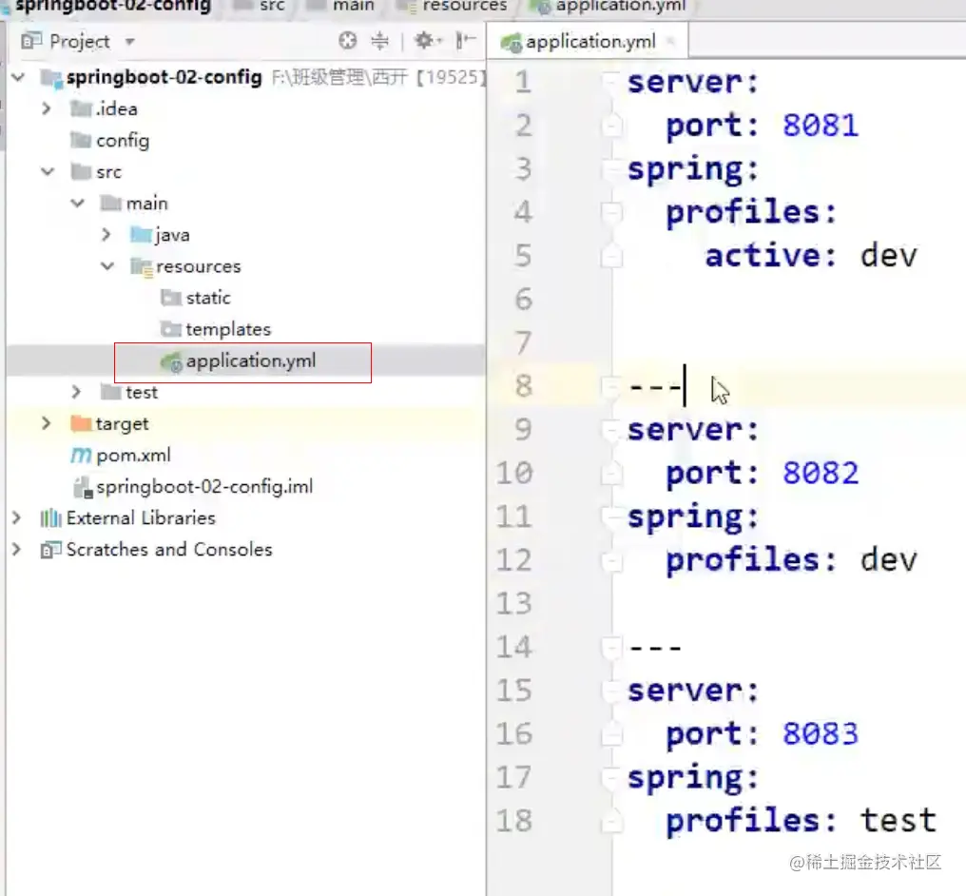Toggle fold marker beside line 3 spring
This screenshot has width=966, height=896.
611,168
